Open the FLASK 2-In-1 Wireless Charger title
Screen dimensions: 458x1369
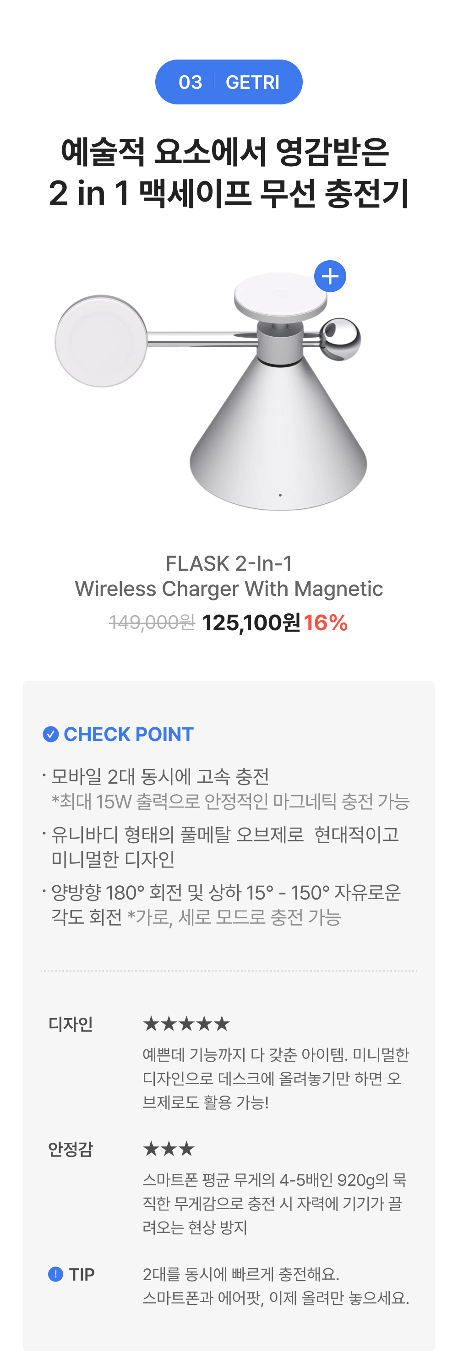point(229,576)
